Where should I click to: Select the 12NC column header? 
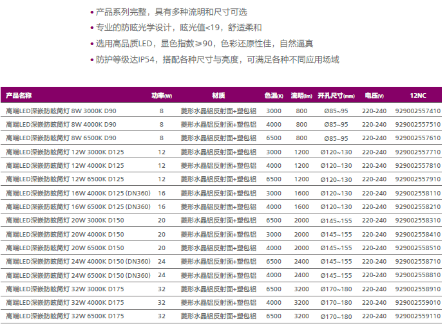click(x=418, y=96)
